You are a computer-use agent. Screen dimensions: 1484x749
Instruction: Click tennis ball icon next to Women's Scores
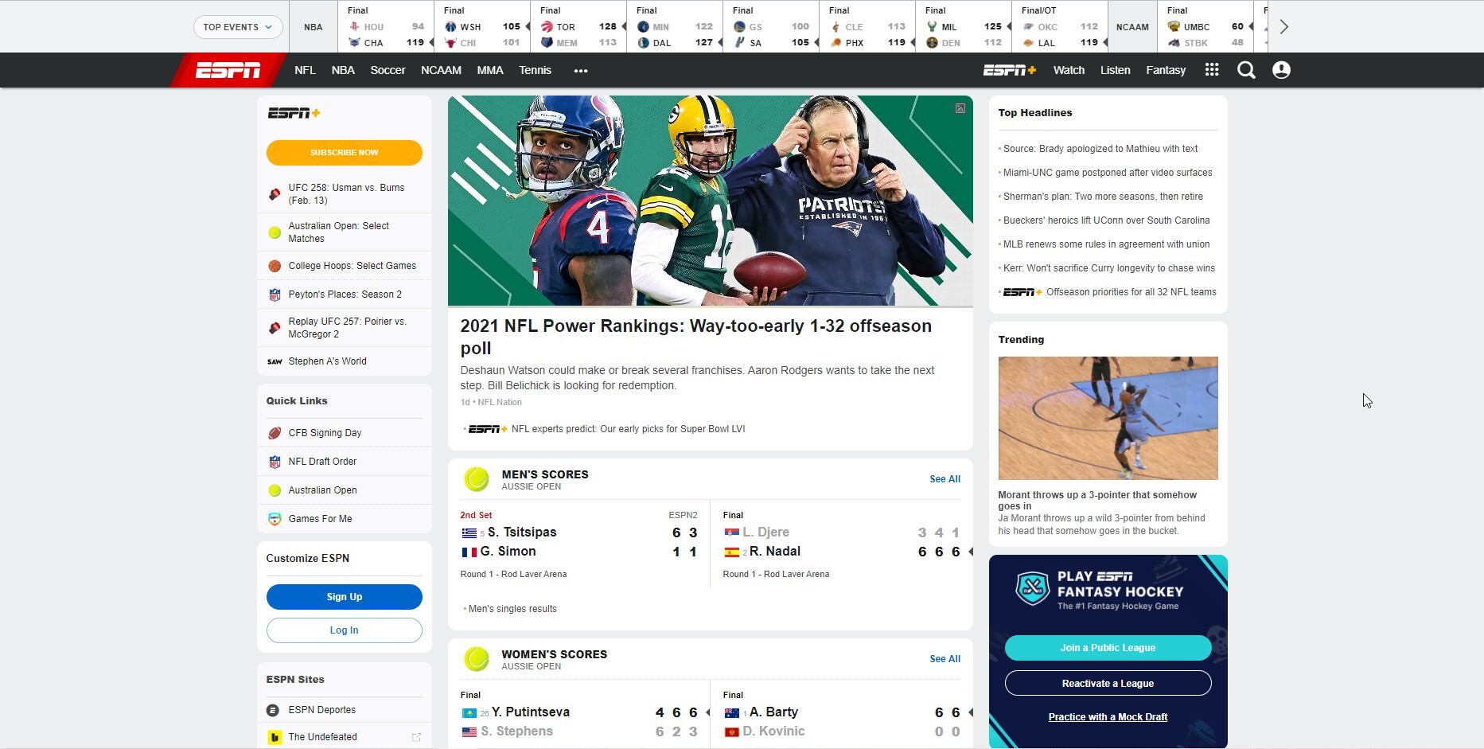coord(477,659)
